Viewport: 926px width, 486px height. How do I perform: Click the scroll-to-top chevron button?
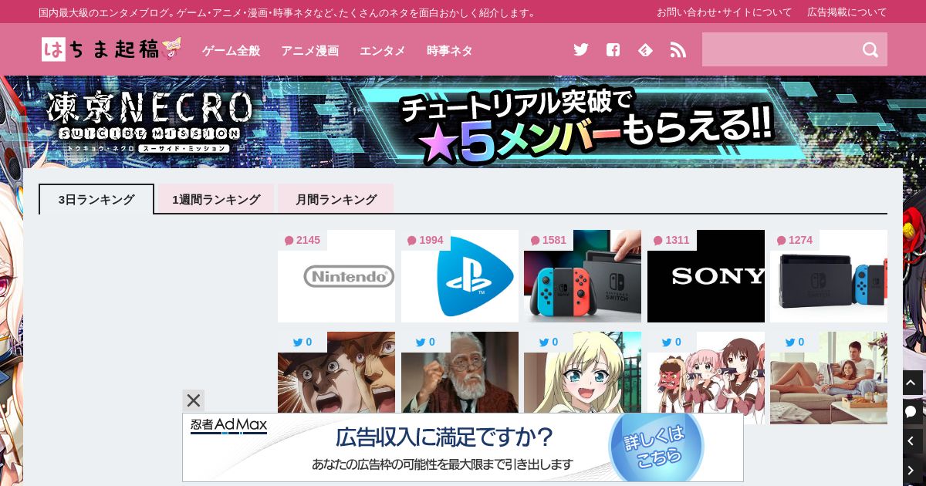pos(913,383)
